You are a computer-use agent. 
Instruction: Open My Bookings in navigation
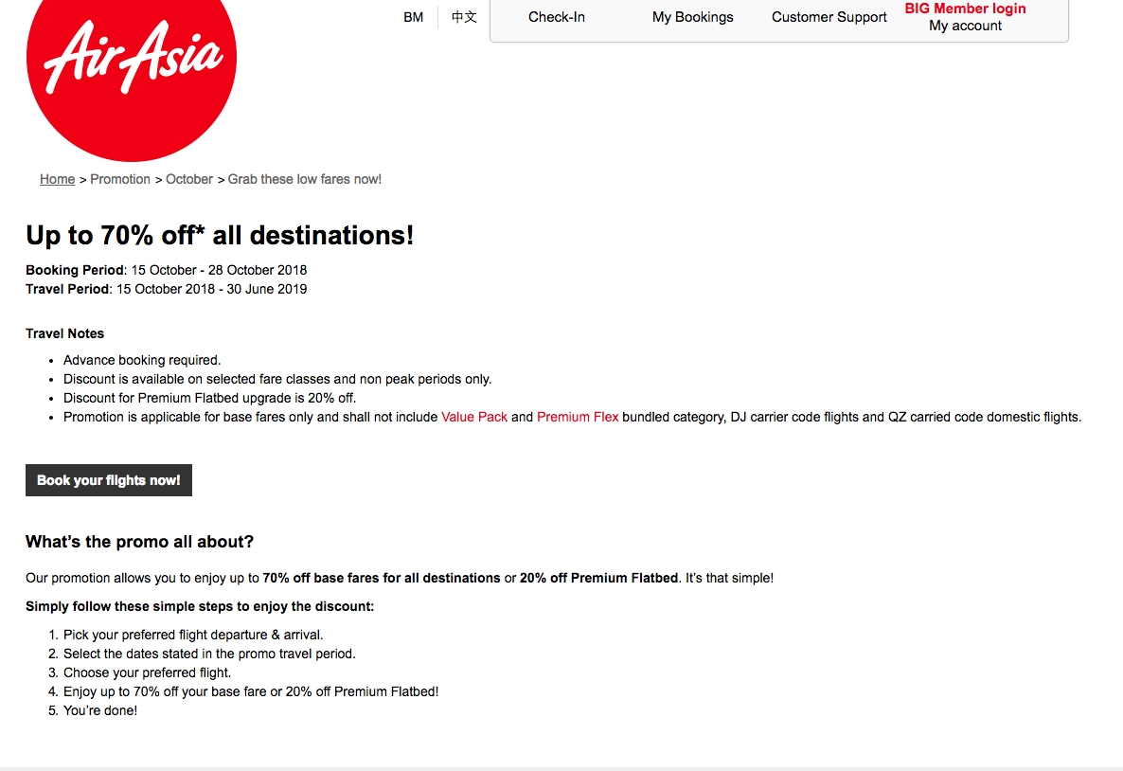692,17
